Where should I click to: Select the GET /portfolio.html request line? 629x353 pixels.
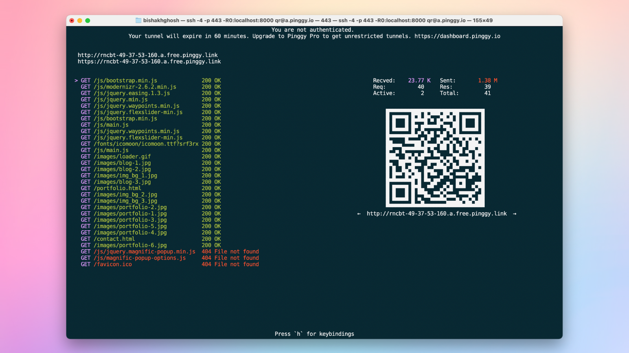(x=117, y=188)
